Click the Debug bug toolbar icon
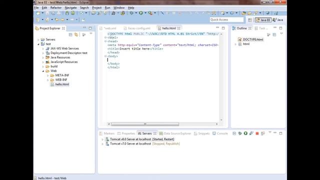The height and width of the screenshot is (180, 320). coord(131,13)
